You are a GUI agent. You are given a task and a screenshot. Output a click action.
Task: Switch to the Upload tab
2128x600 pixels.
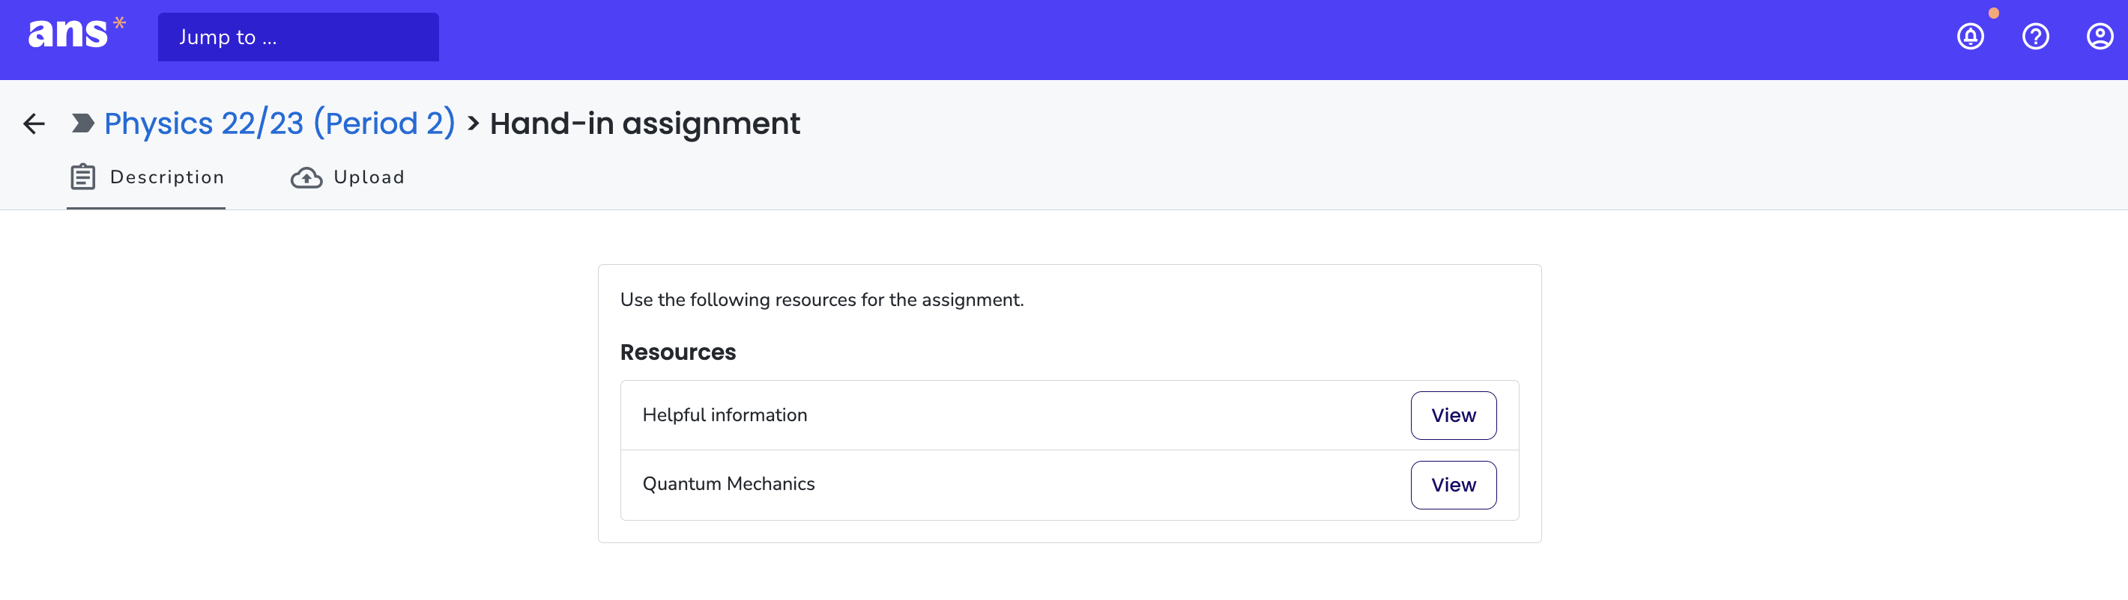click(x=368, y=177)
